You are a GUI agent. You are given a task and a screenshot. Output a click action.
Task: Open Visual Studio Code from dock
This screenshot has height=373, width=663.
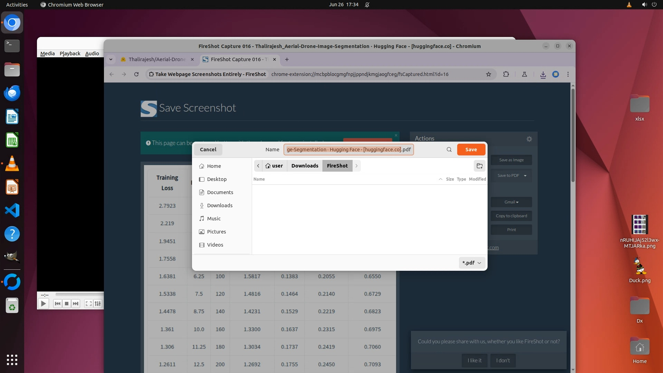coord(12,210)
